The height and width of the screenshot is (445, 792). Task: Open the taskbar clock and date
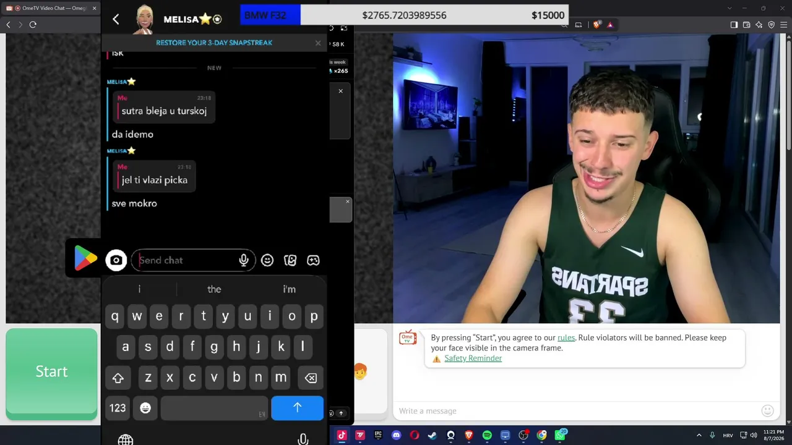(x=773, y=435)
